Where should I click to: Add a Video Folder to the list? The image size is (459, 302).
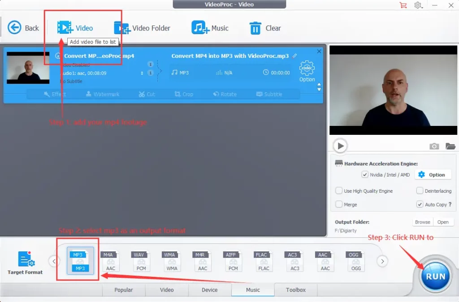tap(142, 28)
